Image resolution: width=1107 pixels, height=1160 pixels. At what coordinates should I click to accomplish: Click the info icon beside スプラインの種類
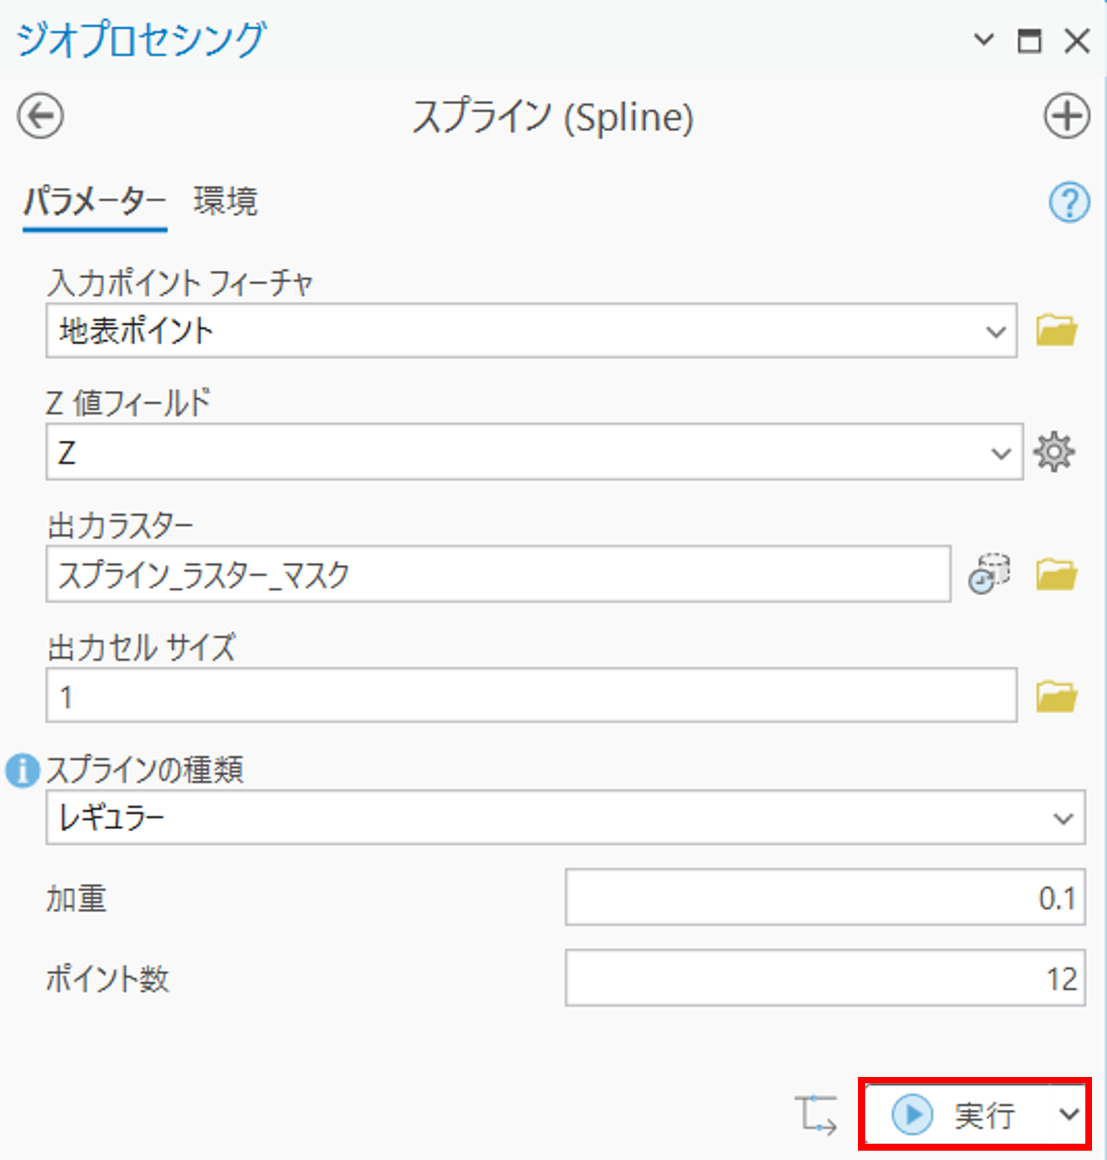tap(23, 771)
